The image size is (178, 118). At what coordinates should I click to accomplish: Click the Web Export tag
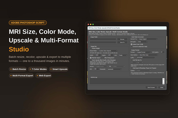point(44,76)
